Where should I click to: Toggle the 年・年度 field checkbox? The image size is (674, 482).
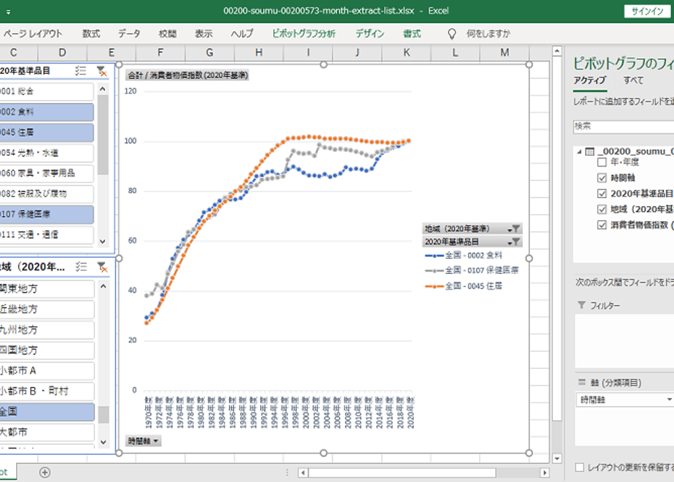(602, 162)
